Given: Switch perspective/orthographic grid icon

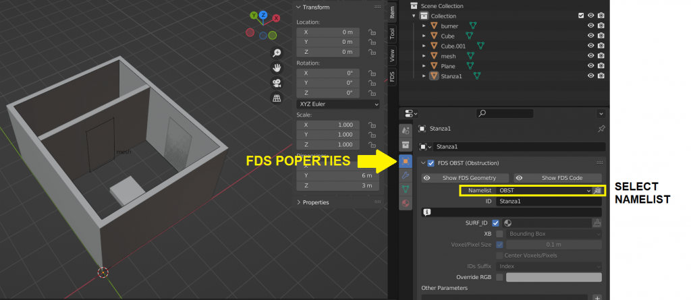Looking at the screenshot, I should 277,98.
